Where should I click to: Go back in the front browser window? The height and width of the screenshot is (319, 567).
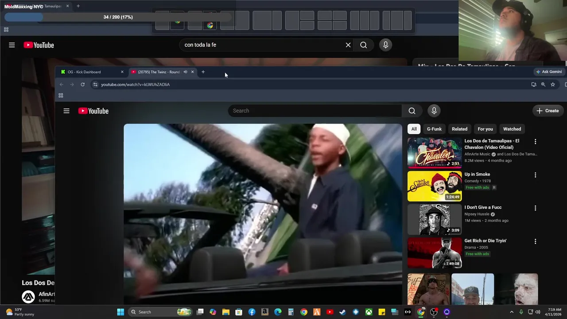click(x=62, y=84)
